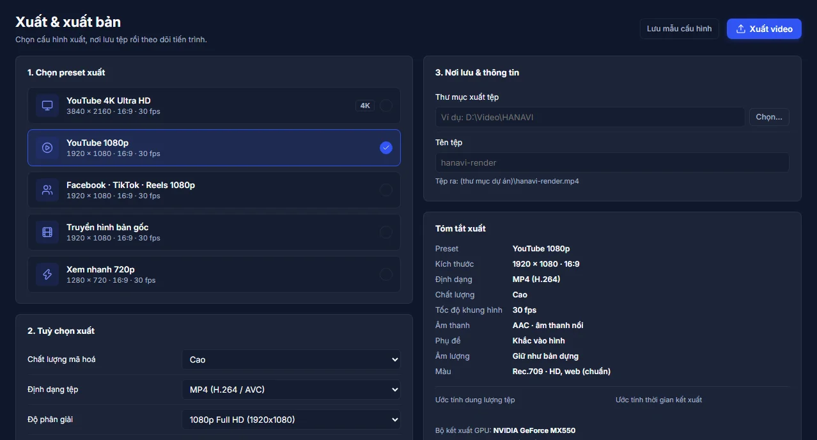Click the output path text ending hanavi-render.mp4
Image resolution: width=817 pixels, height=440 pixels.
pyautogui.click(x=507, y=181)
